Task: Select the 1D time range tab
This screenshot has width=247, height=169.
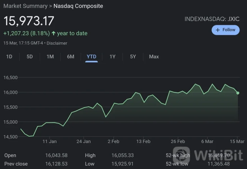Action: tap(9, 57)
